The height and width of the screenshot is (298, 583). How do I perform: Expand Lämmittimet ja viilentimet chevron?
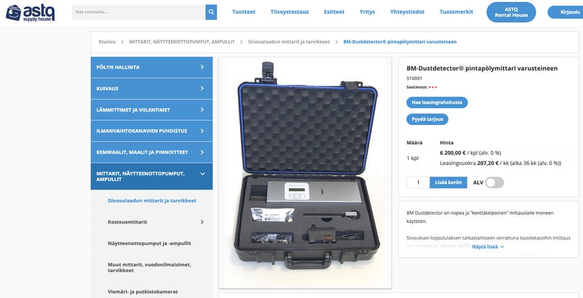coord(202,110)
